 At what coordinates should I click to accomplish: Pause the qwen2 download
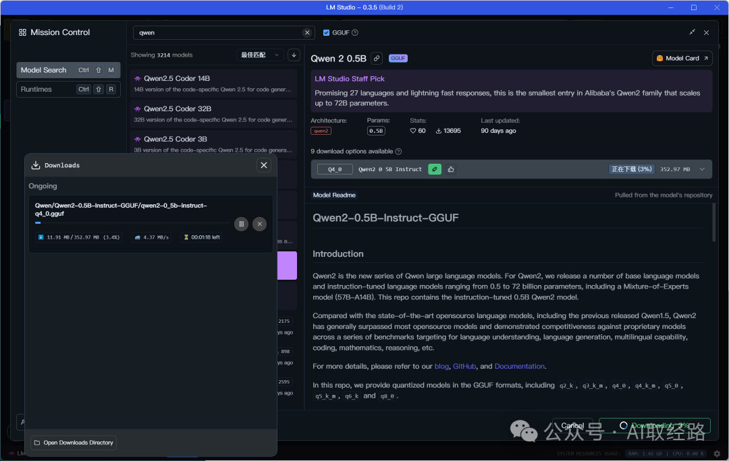coord(241,224)
